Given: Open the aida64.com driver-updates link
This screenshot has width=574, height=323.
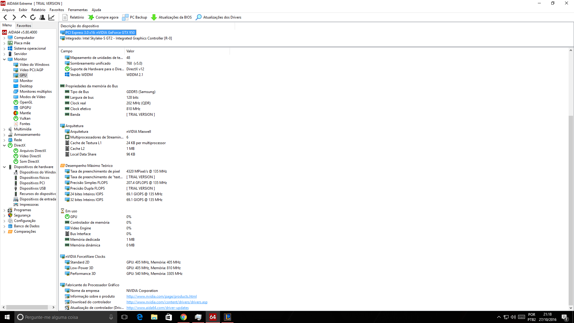Looking at the screenshot, I should [158, 308].
